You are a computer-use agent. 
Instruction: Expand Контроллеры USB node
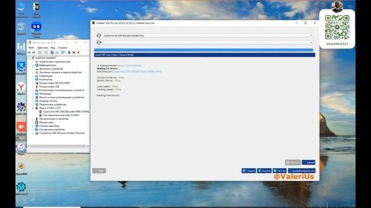tap(33, 87)
